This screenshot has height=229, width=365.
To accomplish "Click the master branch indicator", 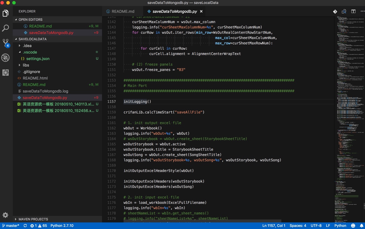I will 11,226.
